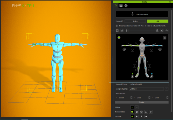Click the wrench tool icon above bone map

167,31
